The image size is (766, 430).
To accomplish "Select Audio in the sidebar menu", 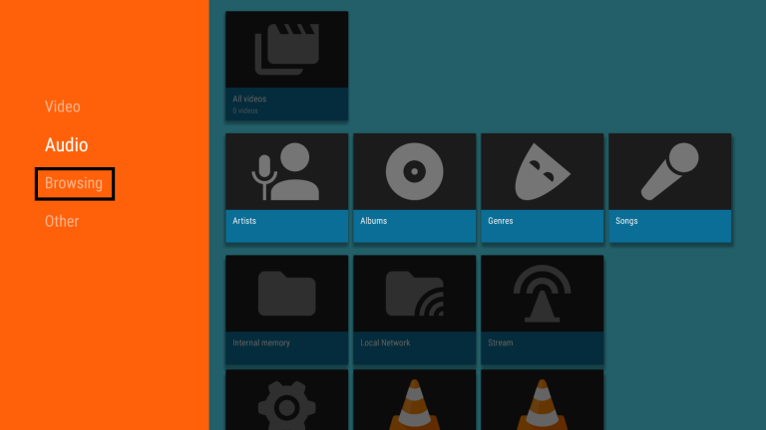I will click(x=67, y=145).
